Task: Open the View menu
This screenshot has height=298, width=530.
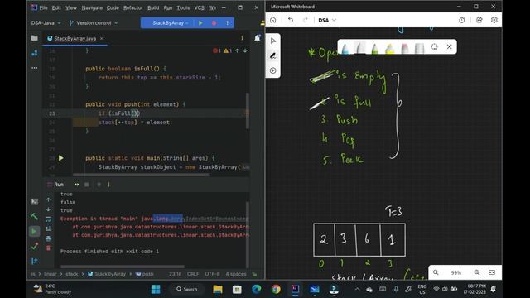Action: click(71, 7)
